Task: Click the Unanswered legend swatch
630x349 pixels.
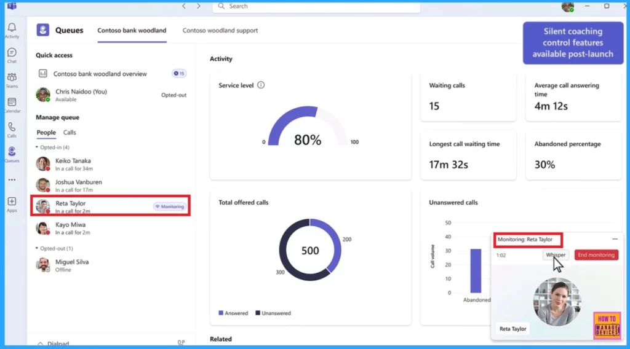Action: pos(258,313)
